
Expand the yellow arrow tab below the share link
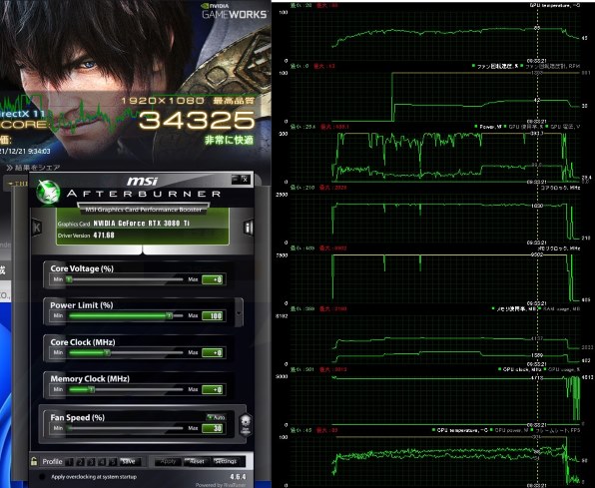coord(15,184)
